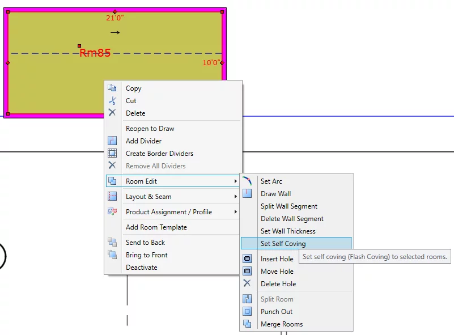Click the Set Arc curve icon
Viewport: 454px width, 335px height.
(x=247, y=181)
